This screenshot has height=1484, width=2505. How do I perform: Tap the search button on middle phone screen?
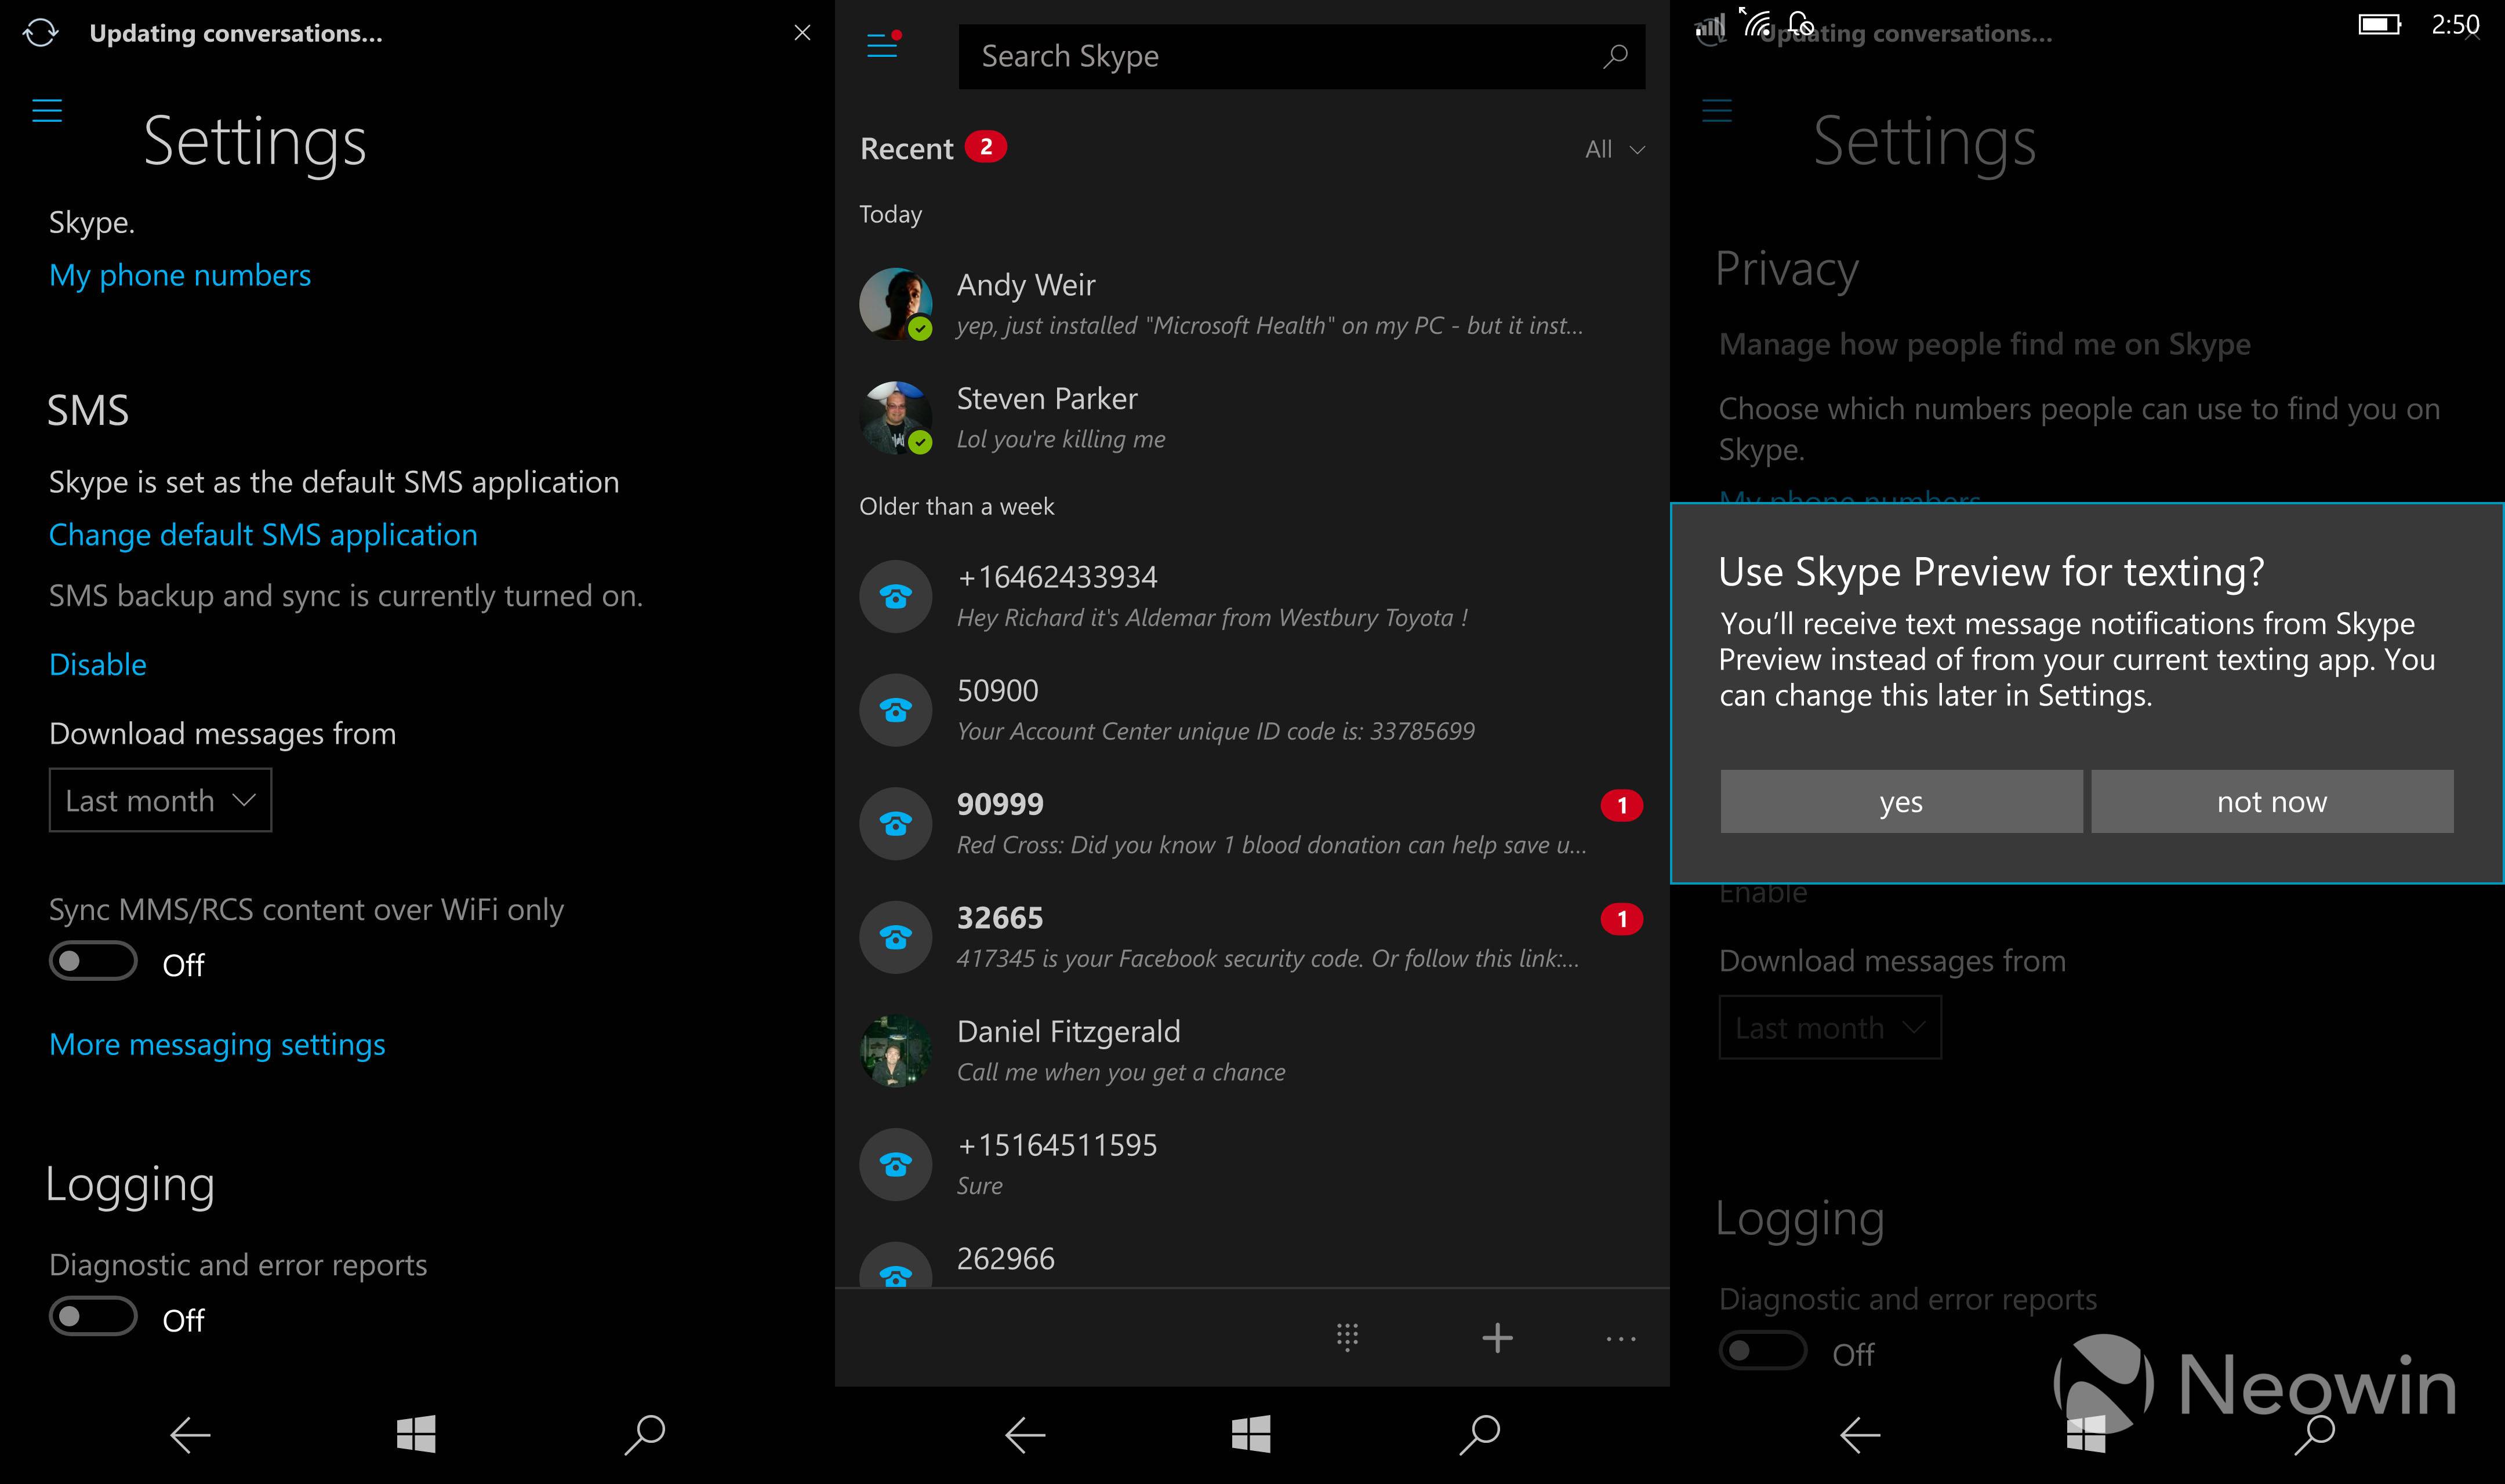1480,1434
